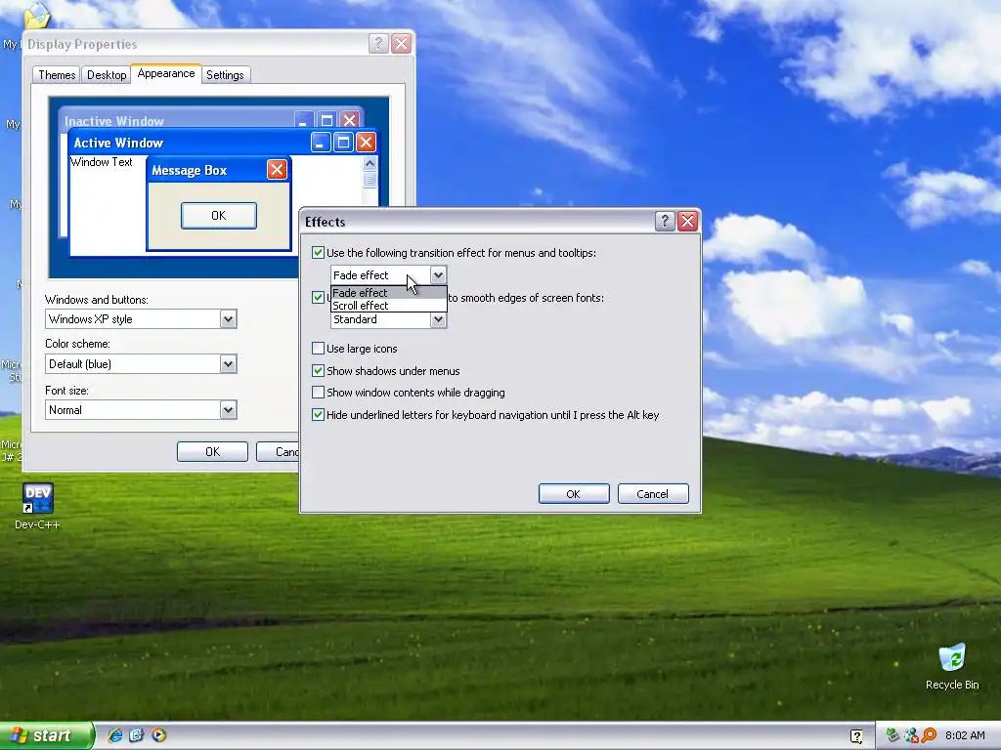The width and height of the screenshot is (1001, 750).
Task: Click the OK button in Message Box preview
Action: 218,216
